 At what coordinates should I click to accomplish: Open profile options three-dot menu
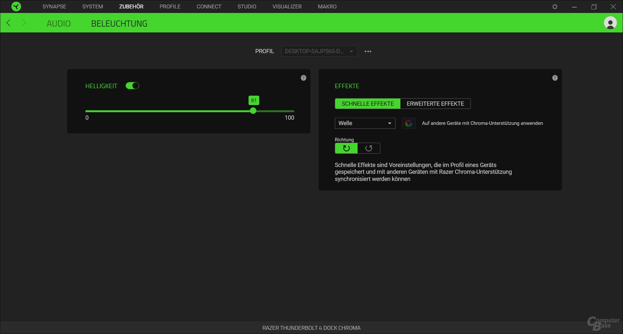[368, 51]
